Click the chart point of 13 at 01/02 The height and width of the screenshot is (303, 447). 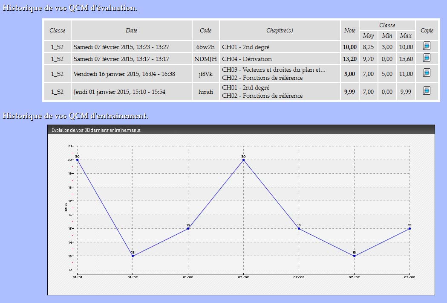coord(133,256)
